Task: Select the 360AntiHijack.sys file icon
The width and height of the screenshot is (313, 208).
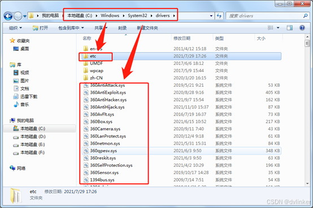Action: point(86,107)
